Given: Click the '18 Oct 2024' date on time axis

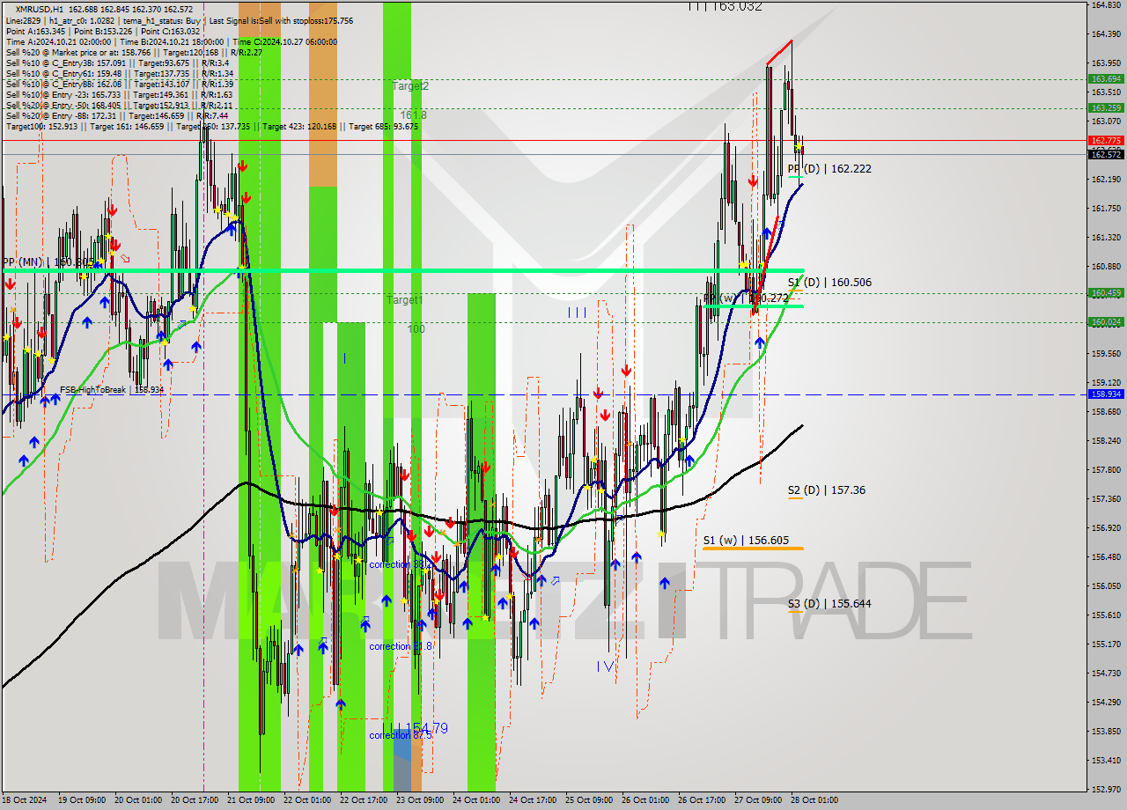Looking at the screenshot, I should tap(24, 800).
